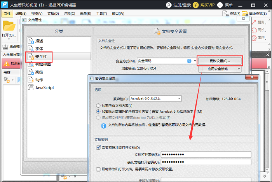Expand the 应用安全策略 dropdown arrow
Image resolution: width=272 pixels, height=182 pixels.
(x=239, y=69)
